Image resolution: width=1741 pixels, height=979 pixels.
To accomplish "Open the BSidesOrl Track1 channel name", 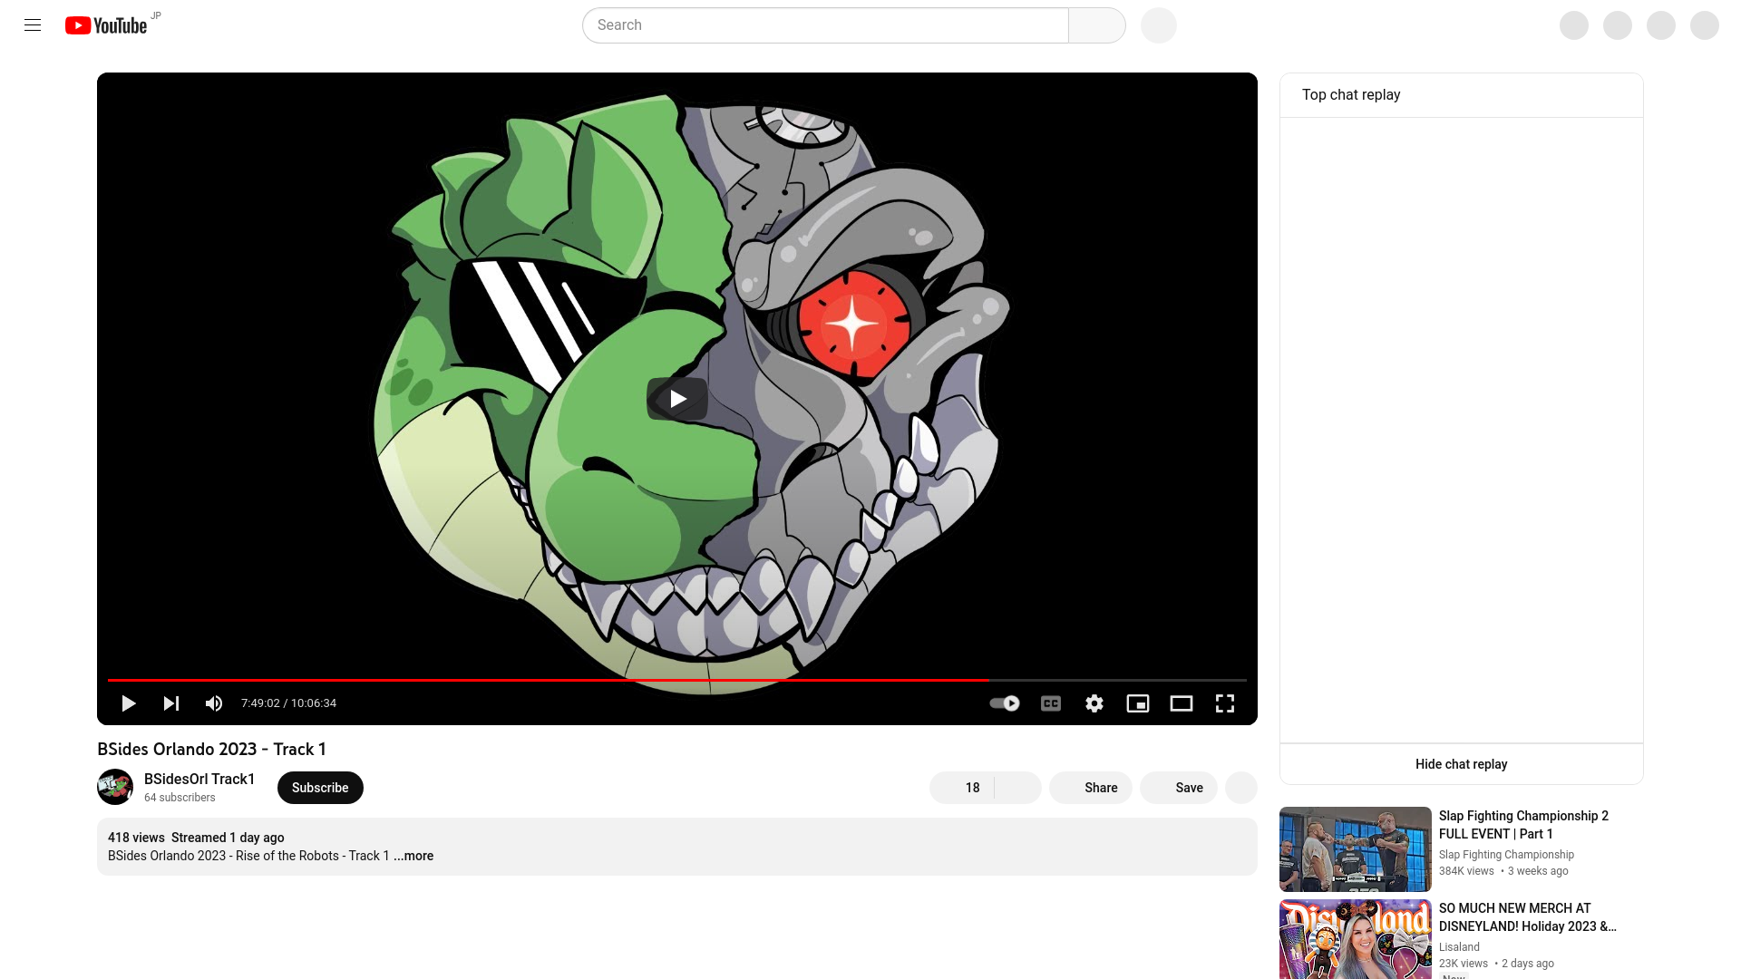I will [199, 780].
